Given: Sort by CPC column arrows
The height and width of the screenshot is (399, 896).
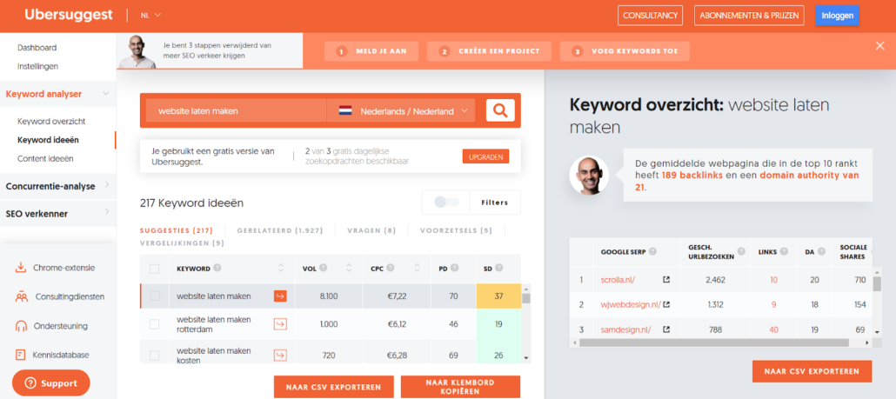Looking at the screenshot, I should tap(418, 269).
